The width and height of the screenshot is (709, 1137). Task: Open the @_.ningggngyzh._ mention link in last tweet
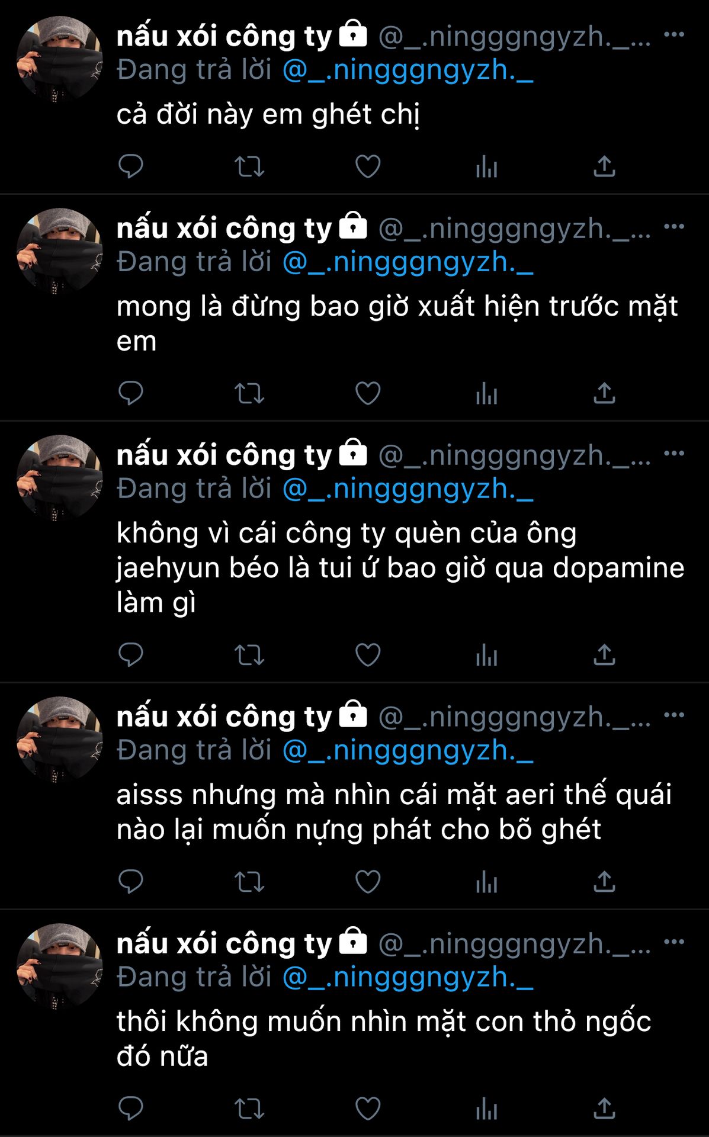click(x=408, y=978)
